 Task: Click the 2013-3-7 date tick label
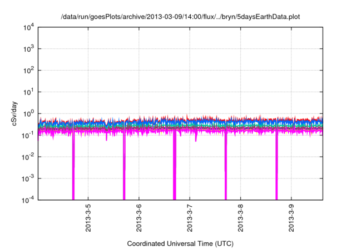tap(190, 218)
